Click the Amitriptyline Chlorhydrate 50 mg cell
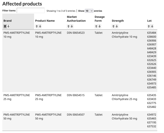This screenshot has height=133, width=164. coord(124,117)
